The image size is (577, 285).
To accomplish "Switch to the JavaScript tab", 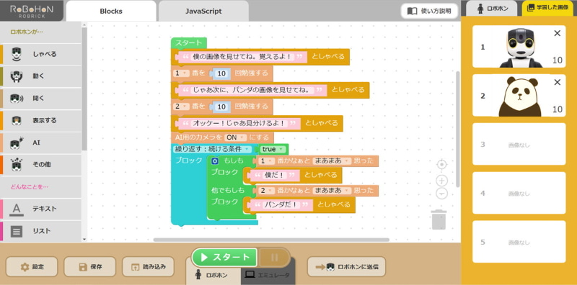I will (x=203, y=11).
